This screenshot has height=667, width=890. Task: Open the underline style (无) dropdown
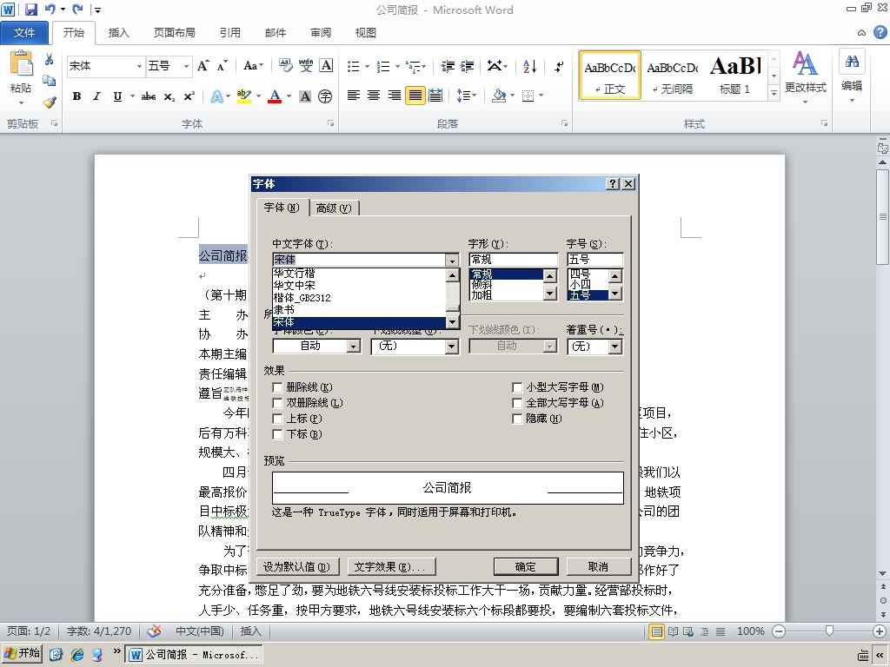(452, 346)
